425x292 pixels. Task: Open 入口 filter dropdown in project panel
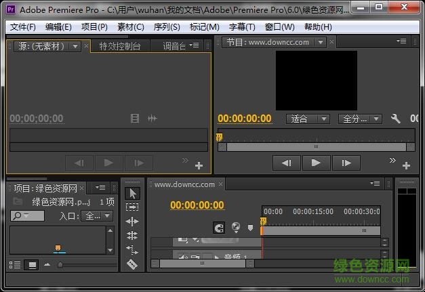(x=97, y=215)
